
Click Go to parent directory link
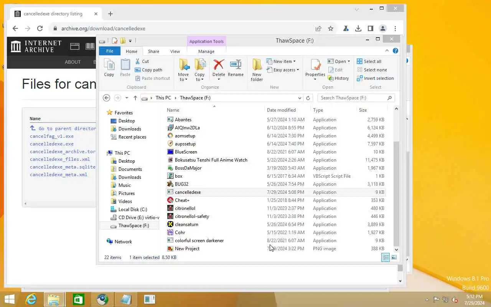point(63,129)
